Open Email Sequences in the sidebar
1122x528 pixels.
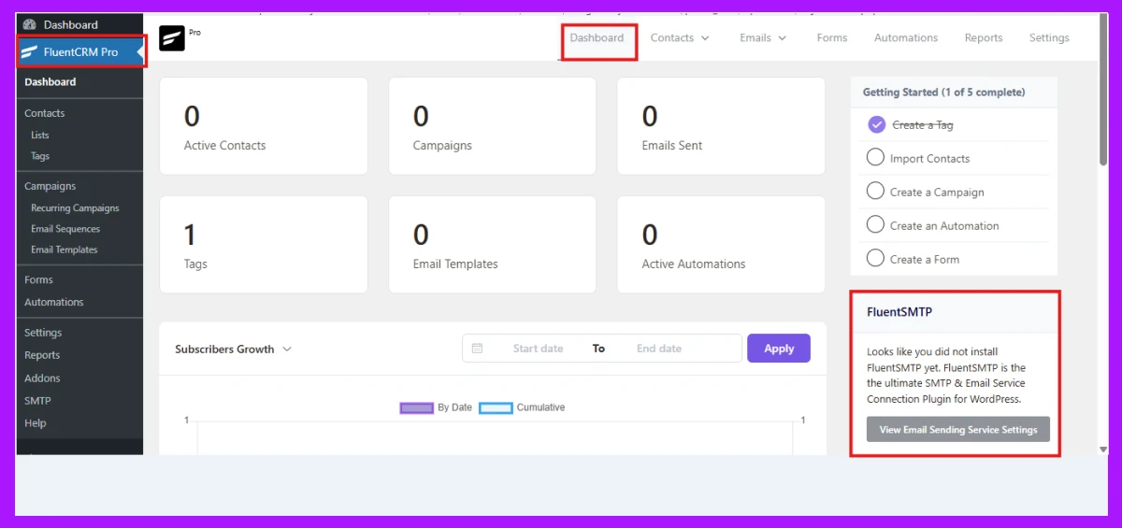coord(65,229)
